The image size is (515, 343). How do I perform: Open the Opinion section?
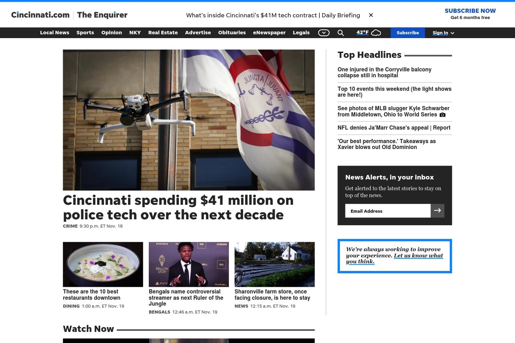pos(111,33)
